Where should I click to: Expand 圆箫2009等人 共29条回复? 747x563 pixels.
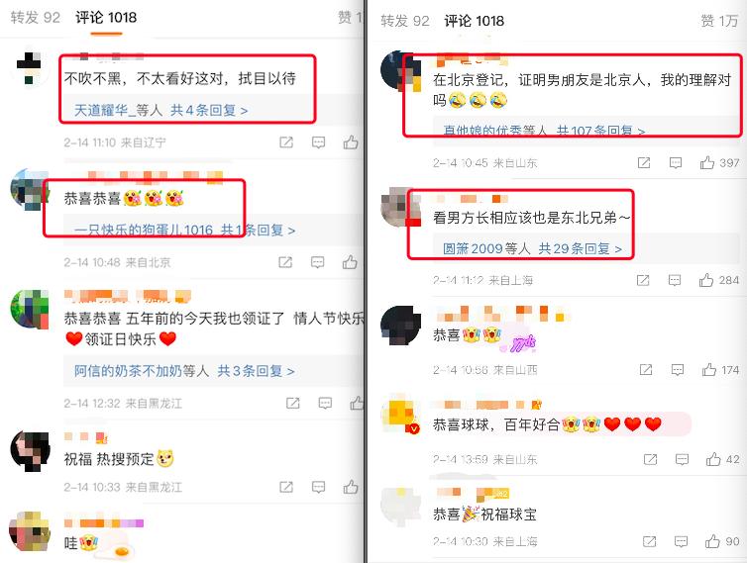(x=532, y=248)
